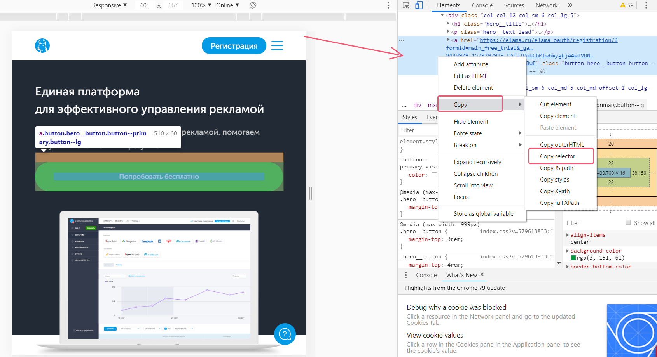657x357 pixels.
Task: Click the warnings count badge showing 59
Action: click(x=627, y=5)
